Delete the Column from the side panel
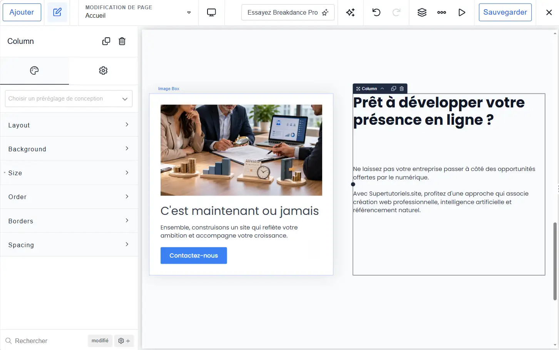Screen dimensions: 559x350 [122, 41]
